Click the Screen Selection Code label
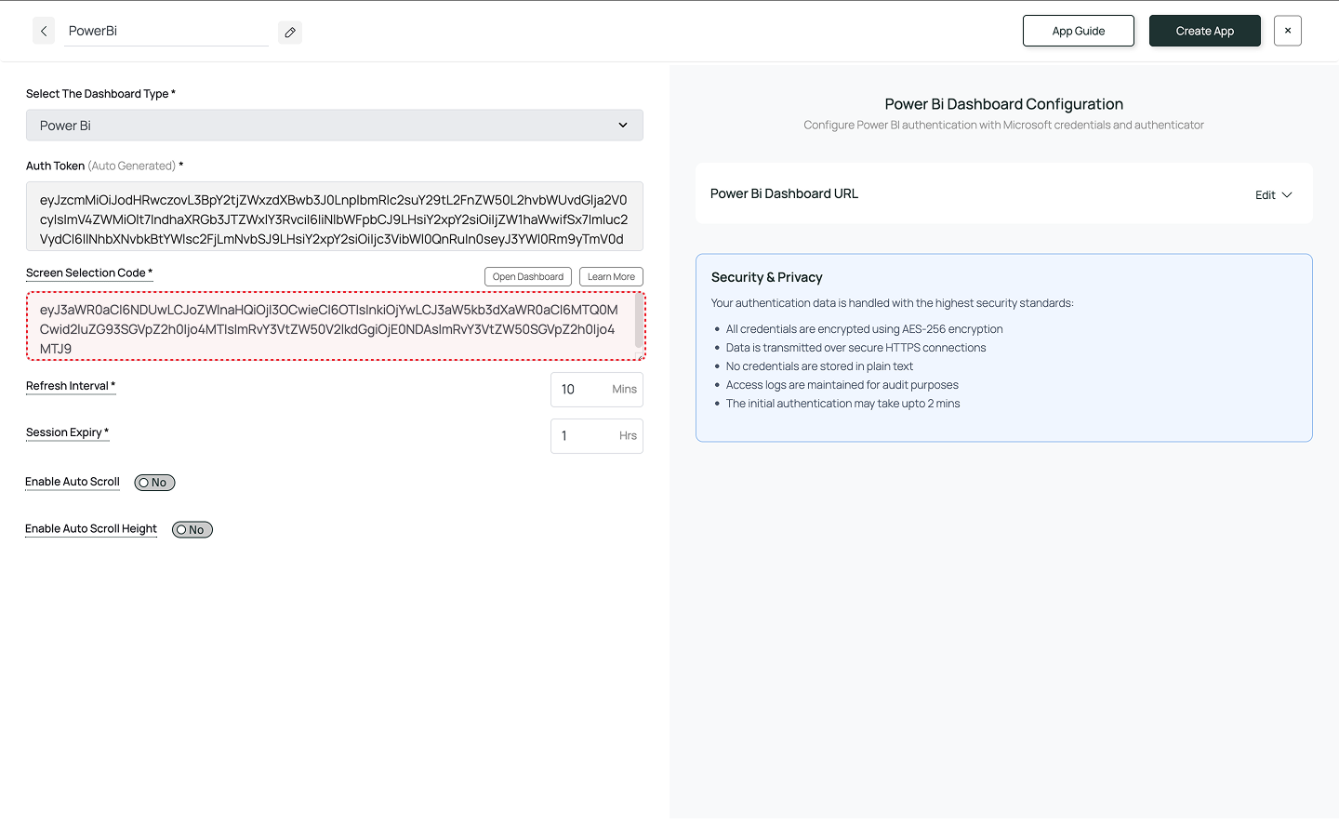The image size is (1339, 837). 86,273
